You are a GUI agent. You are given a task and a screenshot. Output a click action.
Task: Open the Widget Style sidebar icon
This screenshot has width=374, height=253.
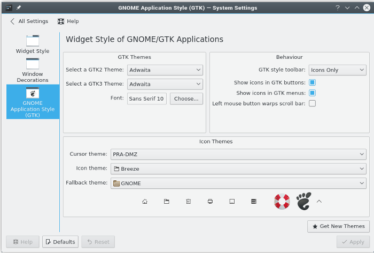[x=33, y=44]
